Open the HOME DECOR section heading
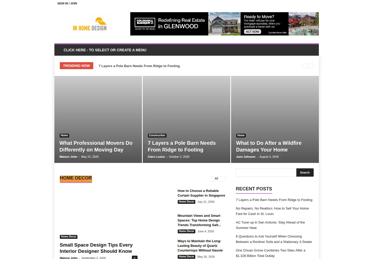373x259 pixels. (x=76, y=178)
